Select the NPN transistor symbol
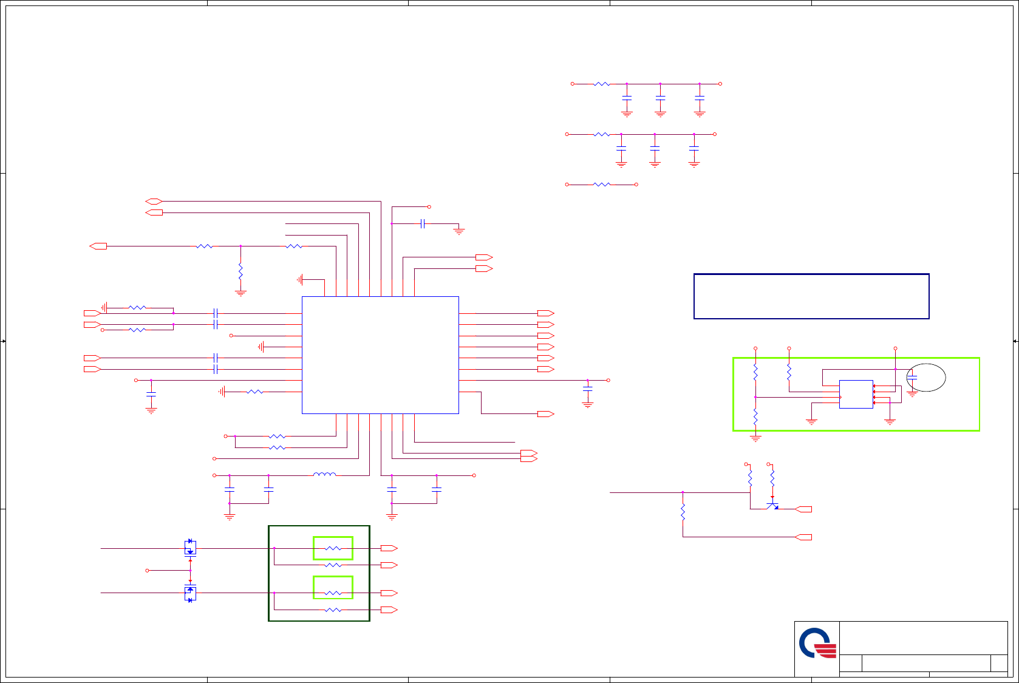 pos(772,504)
